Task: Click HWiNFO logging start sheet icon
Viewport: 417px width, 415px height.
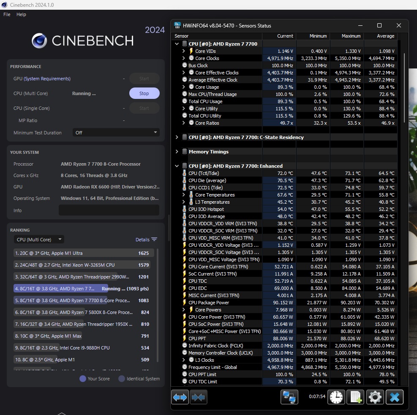Action: (x=356, y=397)
